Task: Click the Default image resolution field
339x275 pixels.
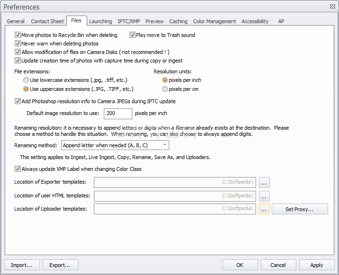Action: [118, 114]
